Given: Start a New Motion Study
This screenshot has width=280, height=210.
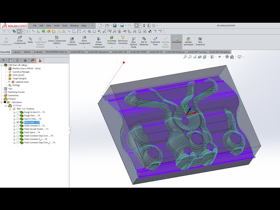Looking at the screenshot, I should (x=133, y=42).
